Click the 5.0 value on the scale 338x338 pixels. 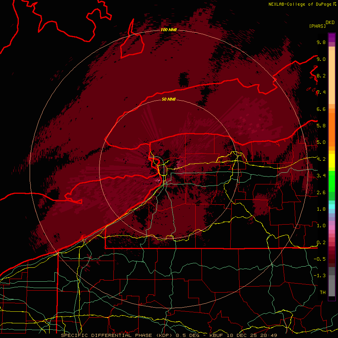coord(321,142)
